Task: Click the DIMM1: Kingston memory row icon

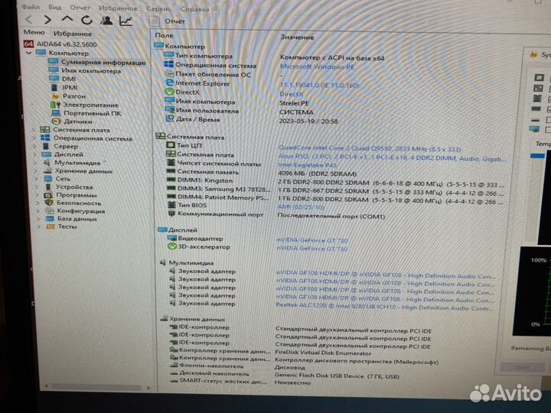Action: 171,180
